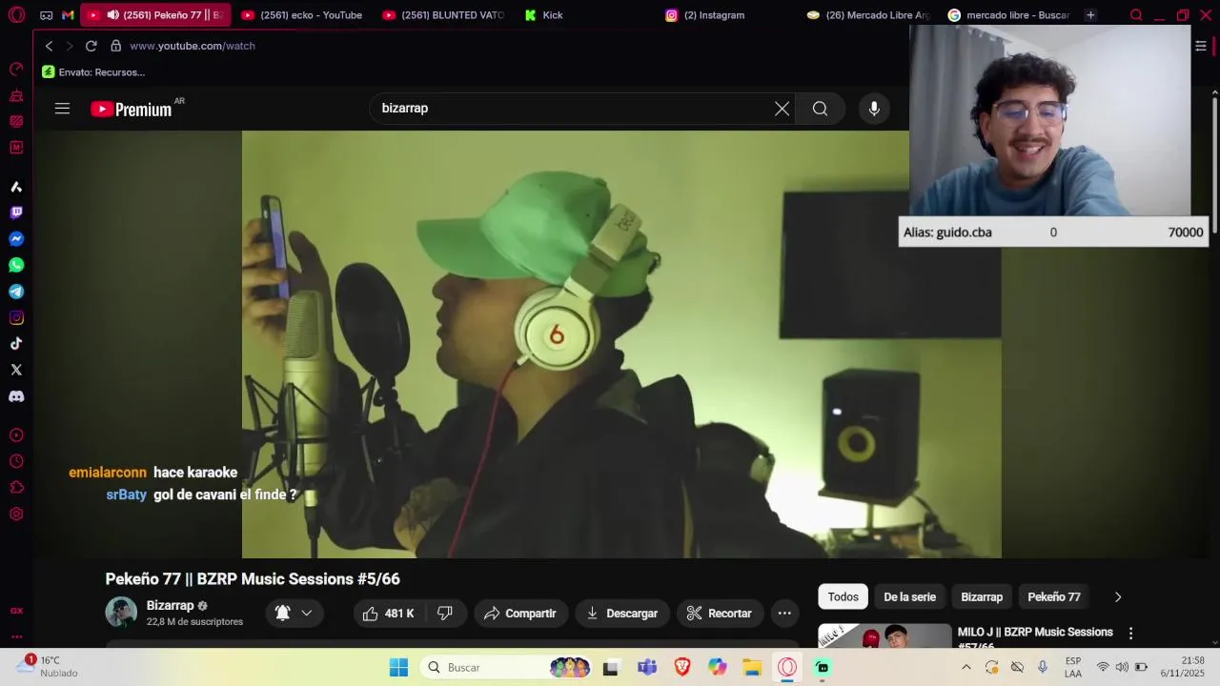Open WhatsApp in Opera sidebar
The image size is (1220, 686).
click(x=16, y=265)
